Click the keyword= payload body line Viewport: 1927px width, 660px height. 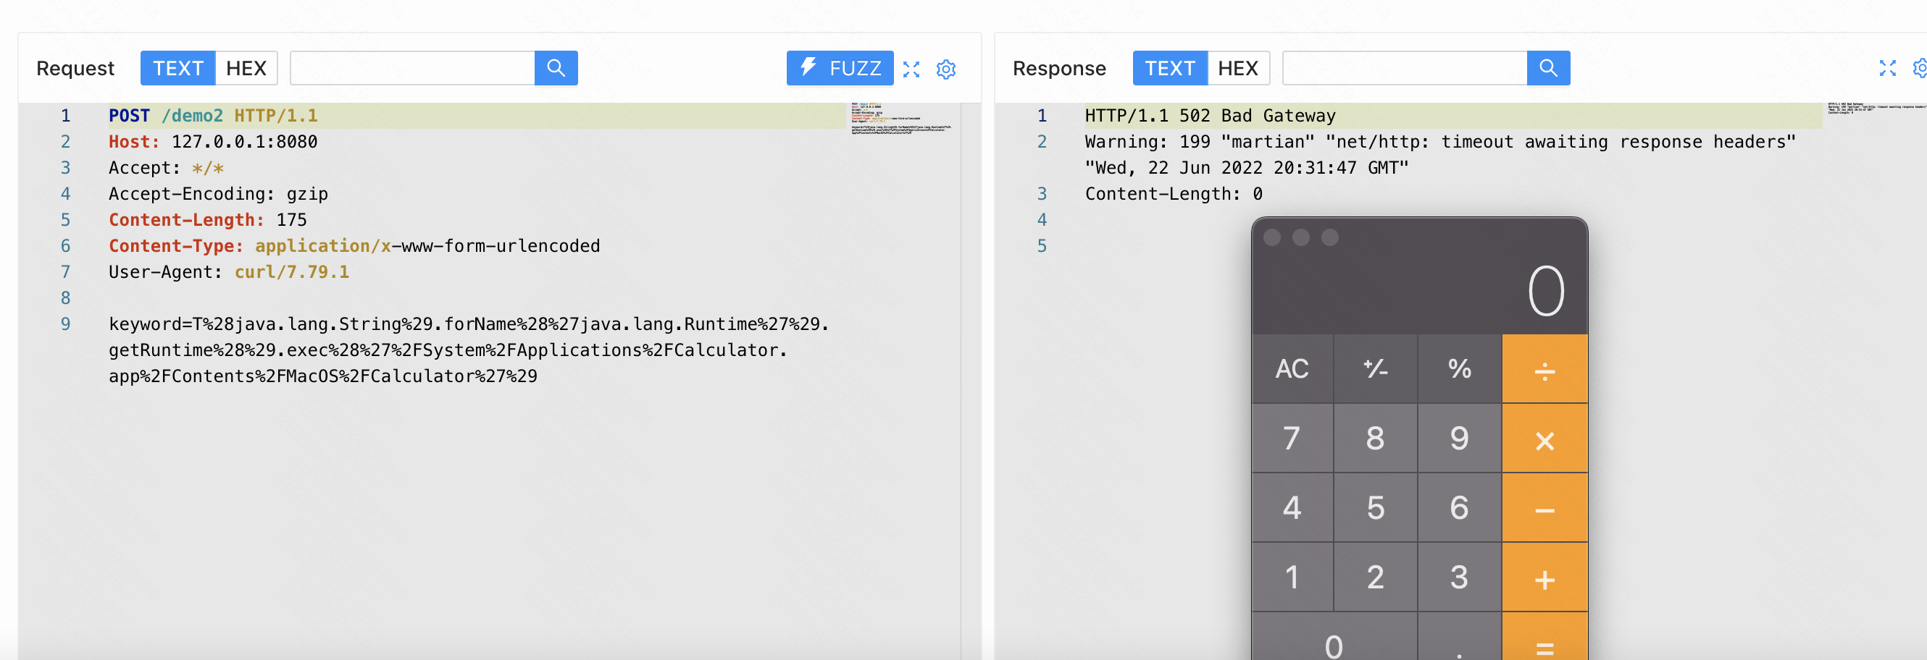point(469,350)
